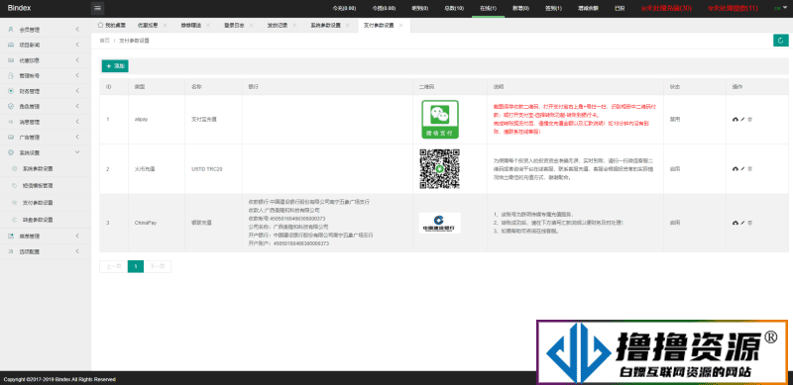This screenshot has height=385, width=793.
Task: Expand the 会员管理 sidebar chevron
Action: point(77,30)
